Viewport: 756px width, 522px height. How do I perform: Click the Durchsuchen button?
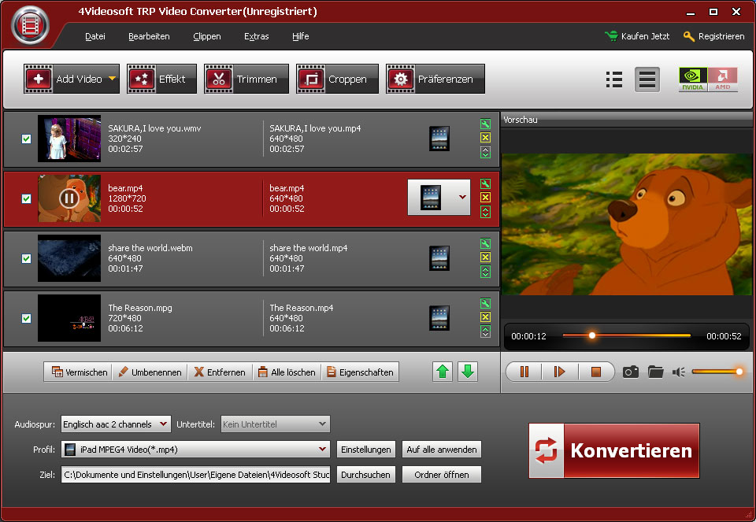click(x=365, y=475)
